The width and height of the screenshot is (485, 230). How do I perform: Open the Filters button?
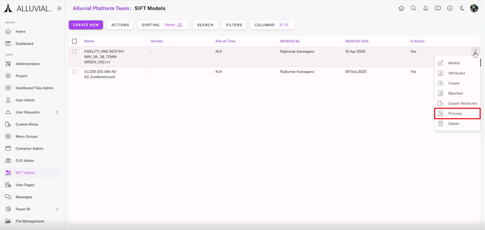point(234,25)
